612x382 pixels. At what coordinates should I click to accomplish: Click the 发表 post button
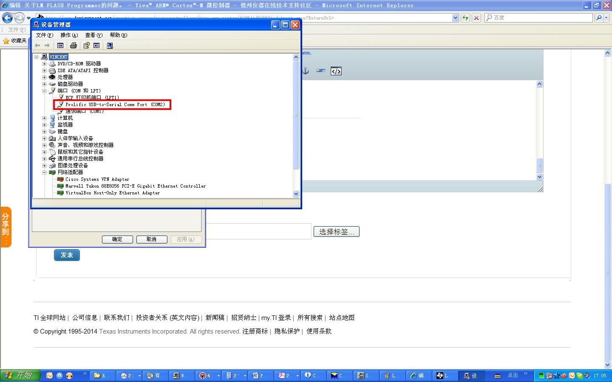(67, 255)
